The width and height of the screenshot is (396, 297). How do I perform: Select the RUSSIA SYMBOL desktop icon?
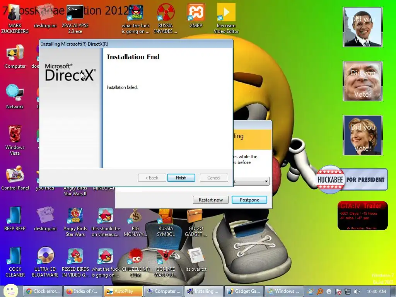166,222
